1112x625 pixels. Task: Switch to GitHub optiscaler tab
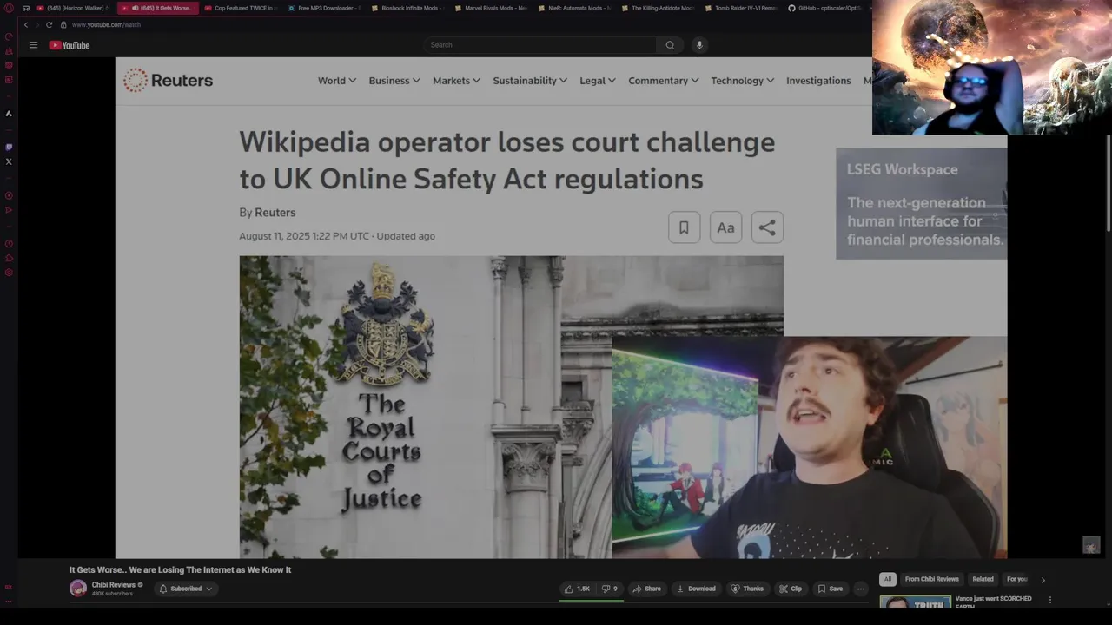point(825,8)
